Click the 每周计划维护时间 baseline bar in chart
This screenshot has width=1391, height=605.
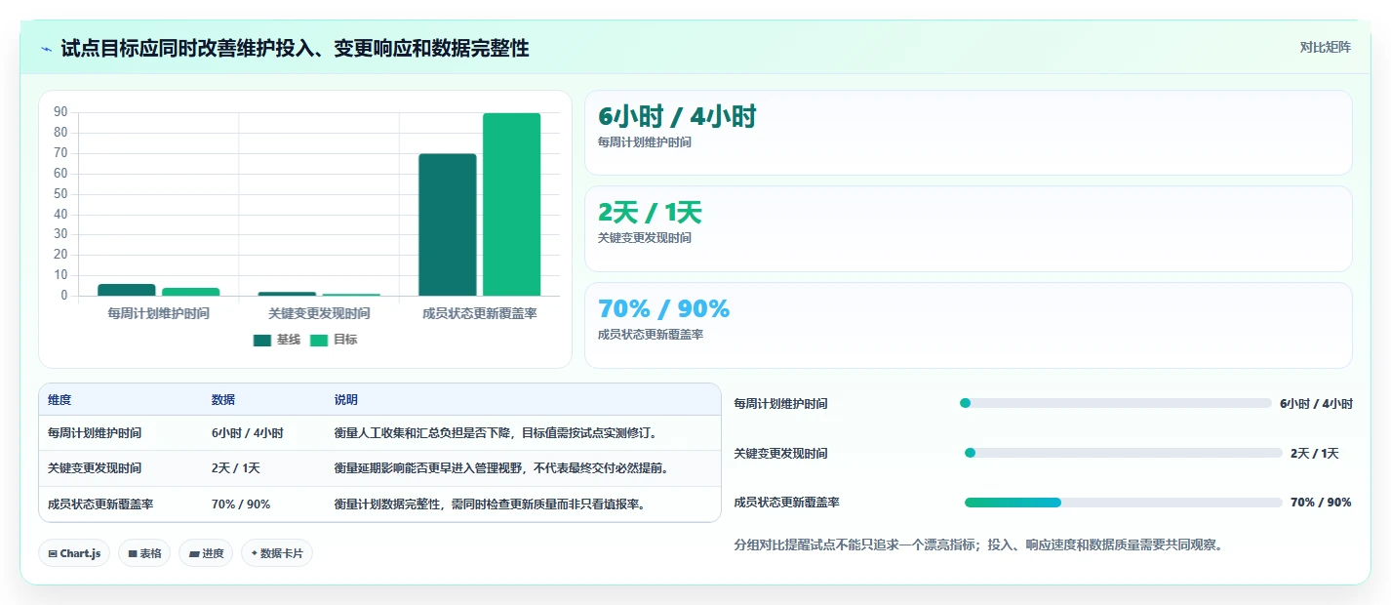pyautogui.click(x=127, y=290)
